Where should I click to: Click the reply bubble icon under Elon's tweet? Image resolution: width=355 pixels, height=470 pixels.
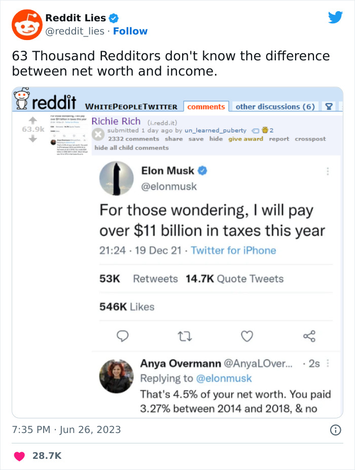[x=123, y=336]
